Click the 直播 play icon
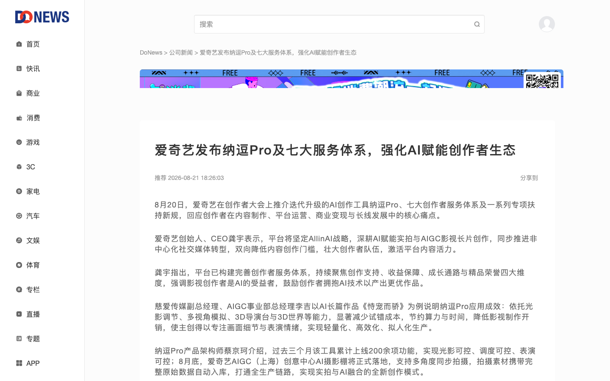This screenshot has height=381, width=610. [x=19, y=314]
